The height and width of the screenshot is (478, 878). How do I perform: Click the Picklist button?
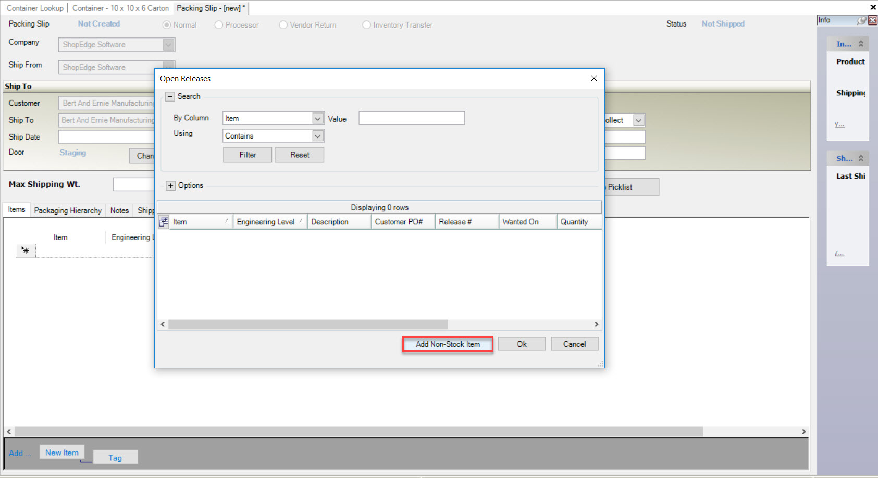tap(631, 187)
